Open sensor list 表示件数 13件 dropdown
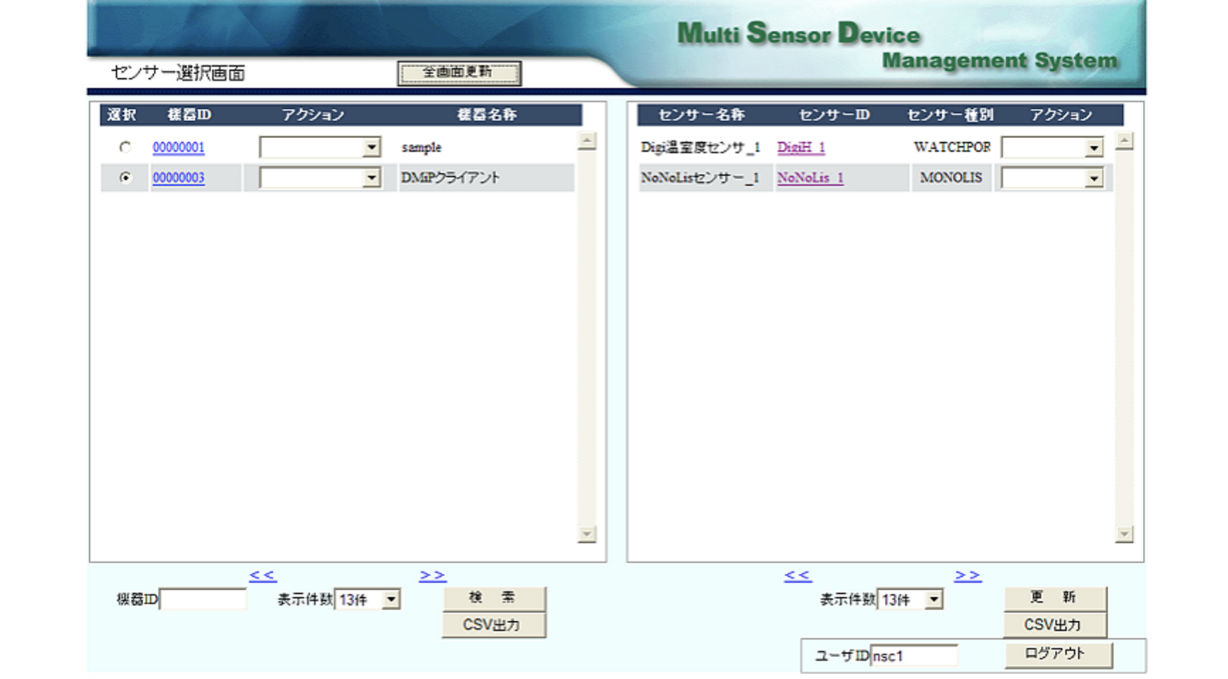The height and width of the screenshot is (679, 1228). tap(910, 599)
